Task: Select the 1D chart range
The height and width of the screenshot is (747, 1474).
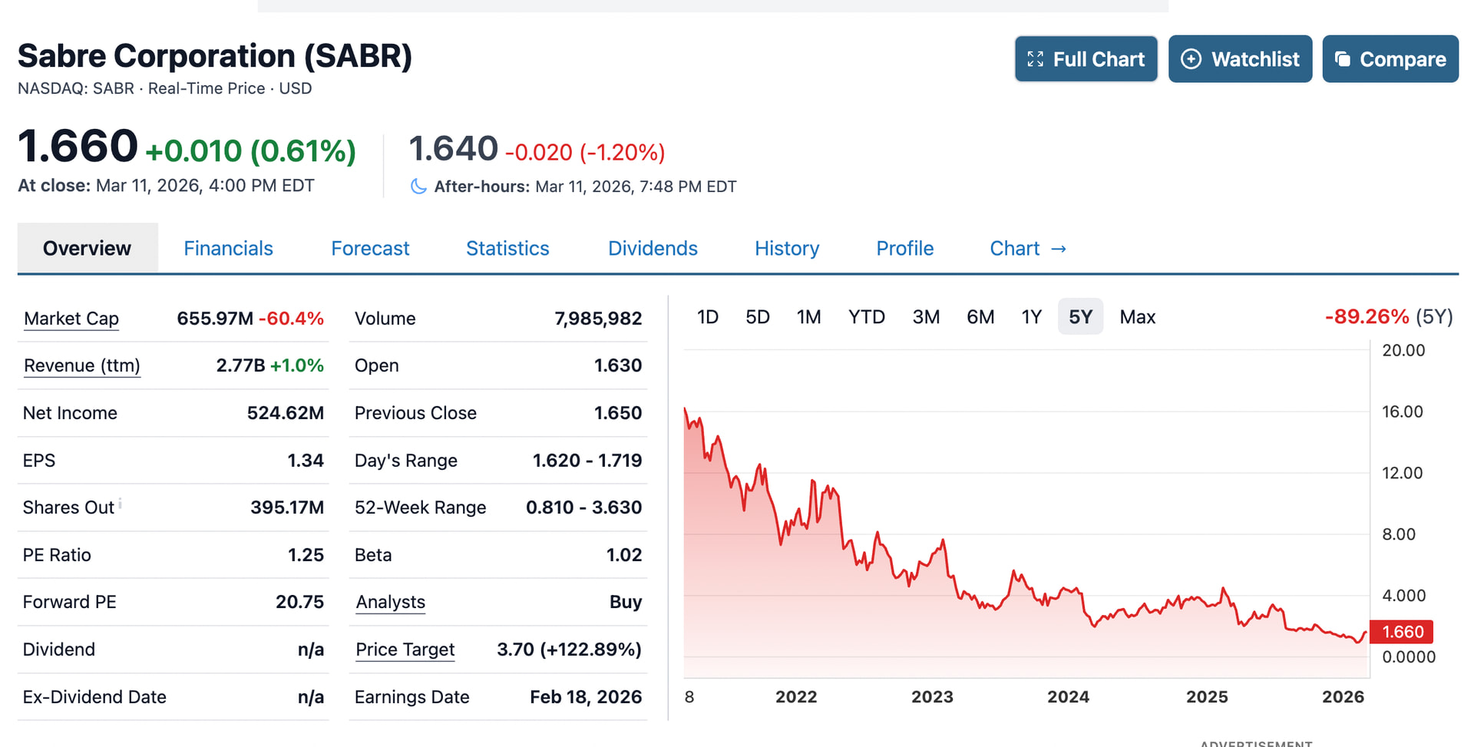Action: pos(707,317)
